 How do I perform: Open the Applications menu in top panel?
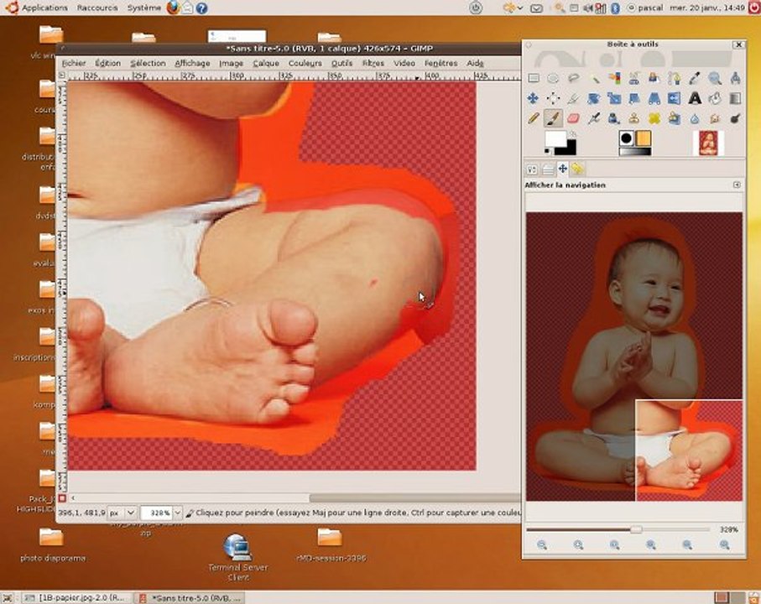[44, 8]
